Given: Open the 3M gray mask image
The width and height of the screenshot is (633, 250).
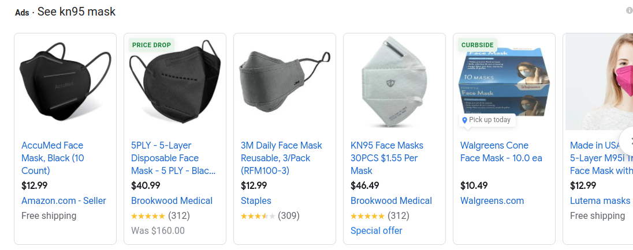Looking at the screenshot, I should tap(285, 82).
